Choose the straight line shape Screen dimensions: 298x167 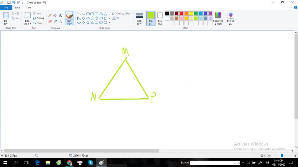click(x=79, y=14)
